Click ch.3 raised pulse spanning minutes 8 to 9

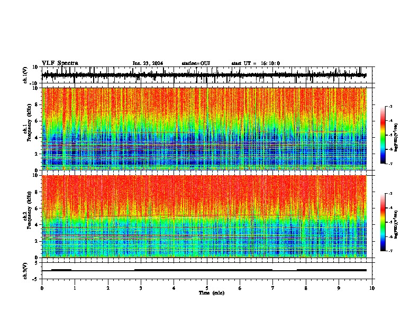332,270
